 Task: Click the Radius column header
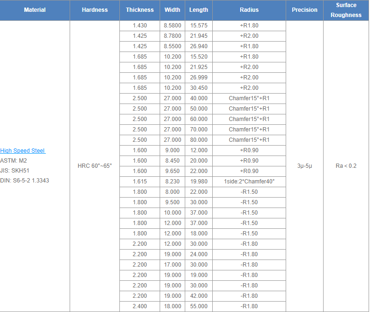coord(249,10)
